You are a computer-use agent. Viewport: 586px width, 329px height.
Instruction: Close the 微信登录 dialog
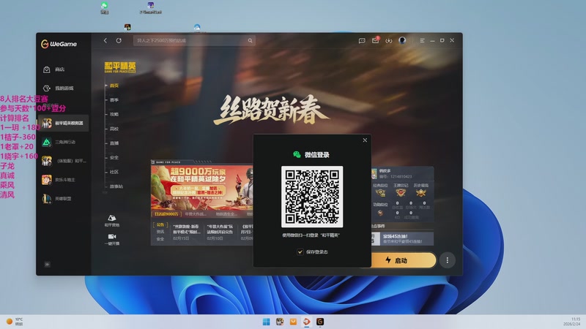click(x=365, y=140)
